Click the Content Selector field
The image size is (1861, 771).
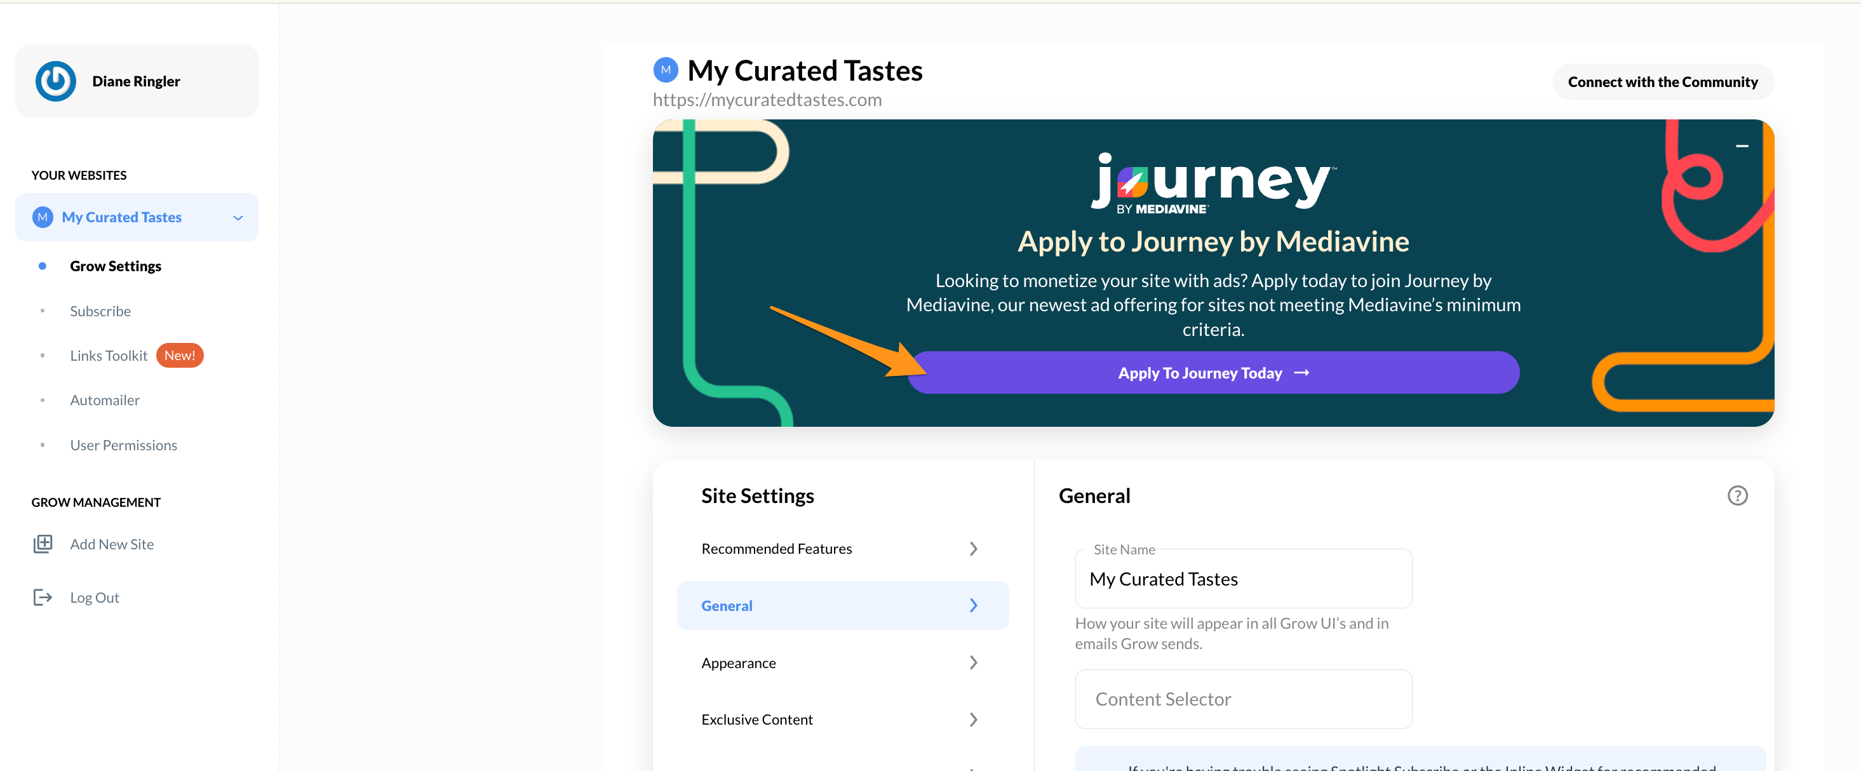pos(1242,699)
